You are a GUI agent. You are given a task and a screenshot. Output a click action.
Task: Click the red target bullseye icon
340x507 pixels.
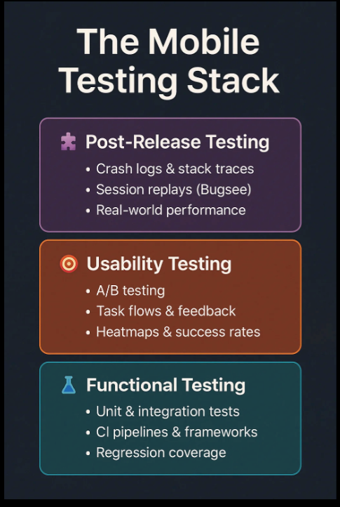tap(69, 264)
